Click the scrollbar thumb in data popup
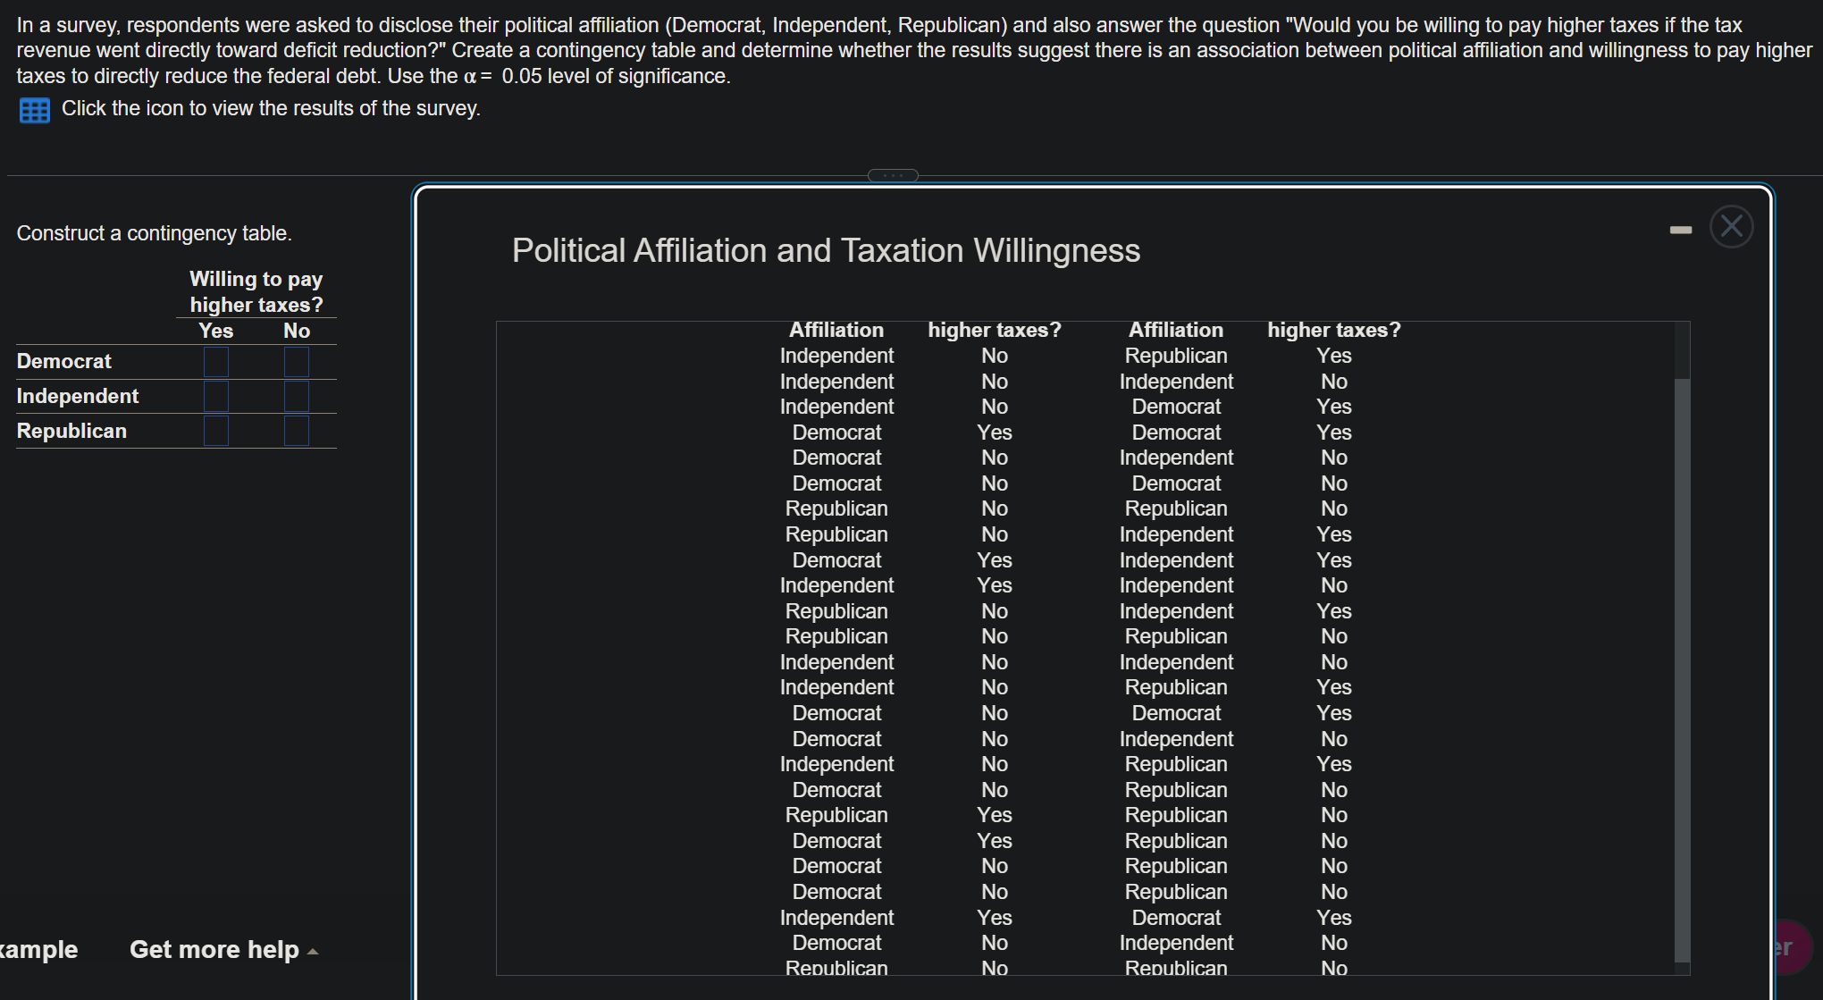 pyautogui.click(x=1682, y=670)
